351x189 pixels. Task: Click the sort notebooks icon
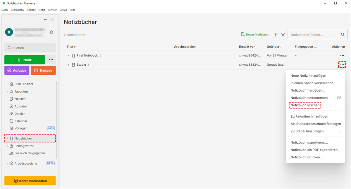click(x=276, y=34)
